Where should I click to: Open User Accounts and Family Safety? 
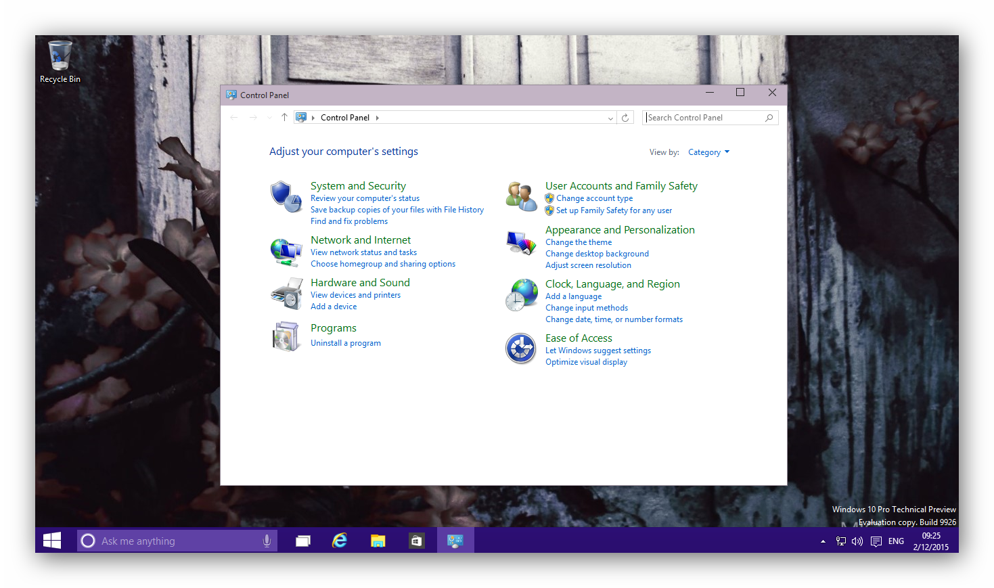click(621, 186)
